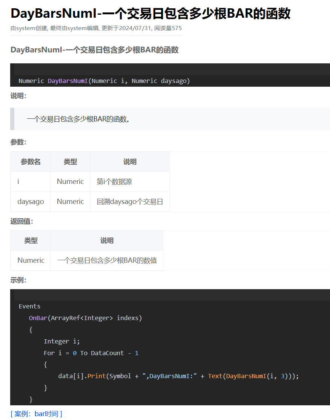Click the metadata line '由system创建'
Image resolution: width=330 pixels, height=420 pixels.
click(x=29, y=28)
